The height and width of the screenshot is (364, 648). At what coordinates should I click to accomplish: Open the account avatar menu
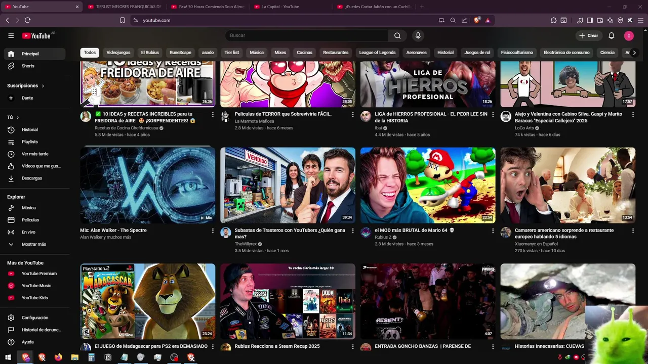point(629,35)
